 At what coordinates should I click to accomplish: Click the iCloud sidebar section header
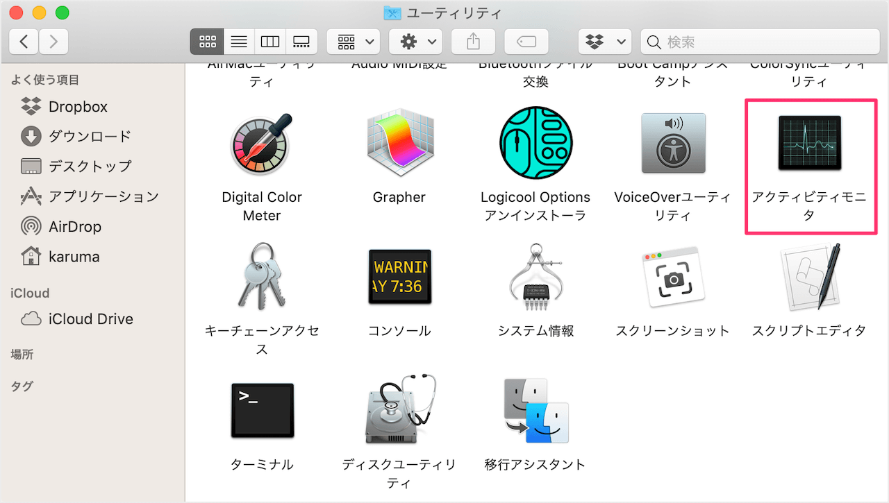coord(30,293)
